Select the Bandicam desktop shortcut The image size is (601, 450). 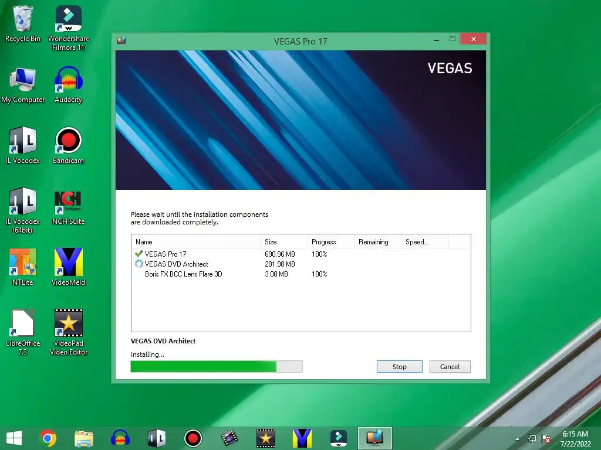[69, 145]
